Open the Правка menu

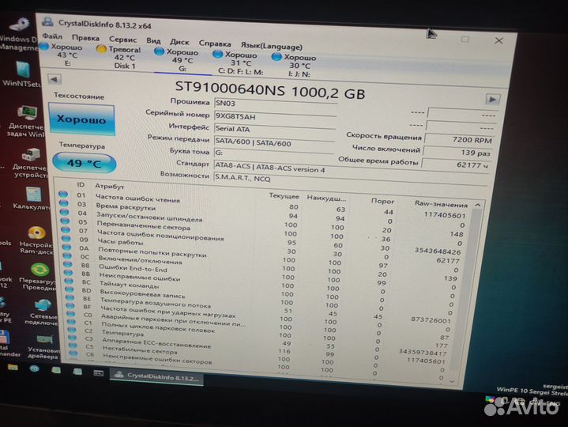(85, 38)
